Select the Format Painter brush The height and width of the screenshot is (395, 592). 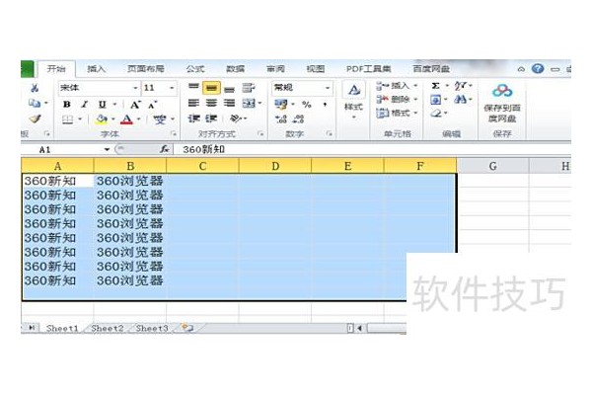point(35,119)
